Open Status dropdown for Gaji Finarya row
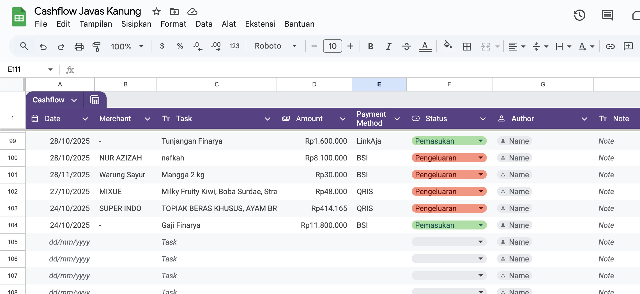 (x=481, y=225)
